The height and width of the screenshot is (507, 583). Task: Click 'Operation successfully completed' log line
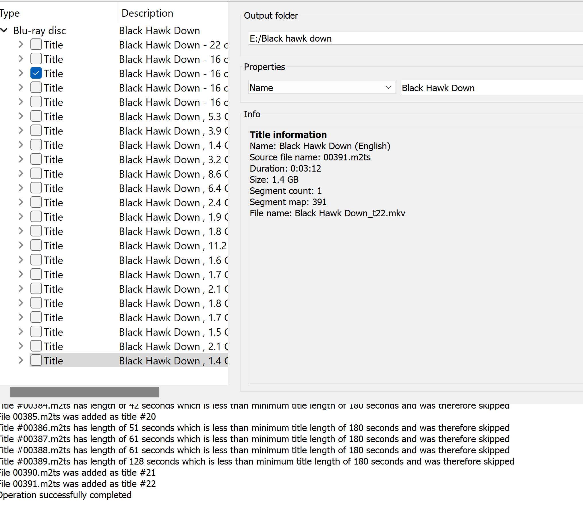click(x=66, y=495)
